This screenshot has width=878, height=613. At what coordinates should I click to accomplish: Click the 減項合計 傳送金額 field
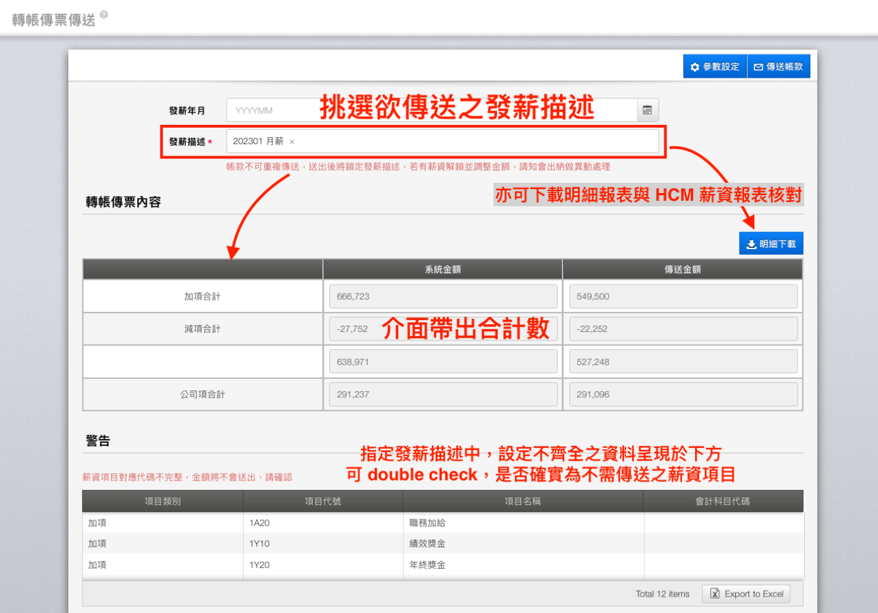(x=683, y=329)
